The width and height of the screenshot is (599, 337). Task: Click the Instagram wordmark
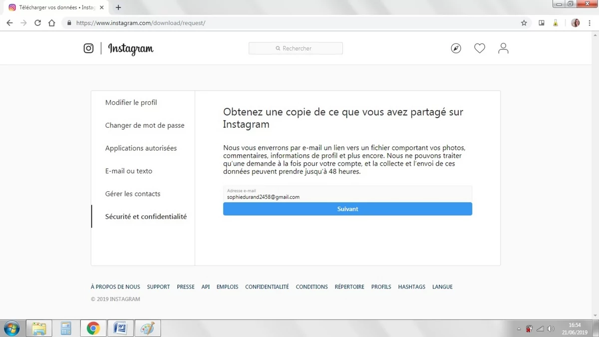[131, 48]
